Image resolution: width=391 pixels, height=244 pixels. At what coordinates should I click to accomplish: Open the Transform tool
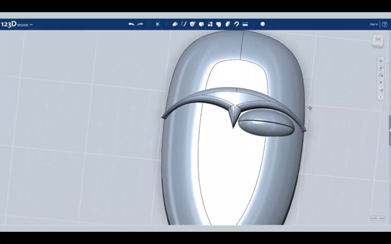point(158,24)
